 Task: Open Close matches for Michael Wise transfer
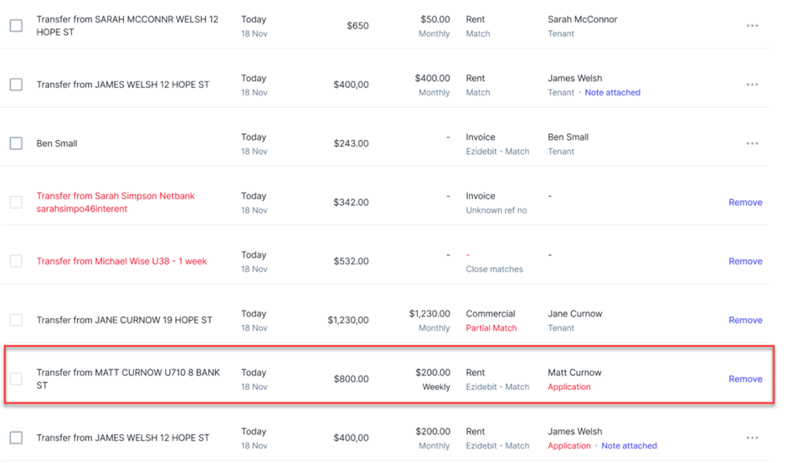click(x=494, y=269)
